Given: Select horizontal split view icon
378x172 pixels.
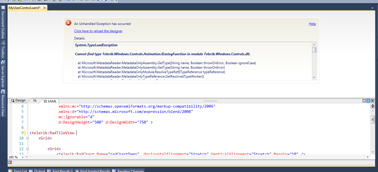Looking at the screenshot, I should [368, 101].
